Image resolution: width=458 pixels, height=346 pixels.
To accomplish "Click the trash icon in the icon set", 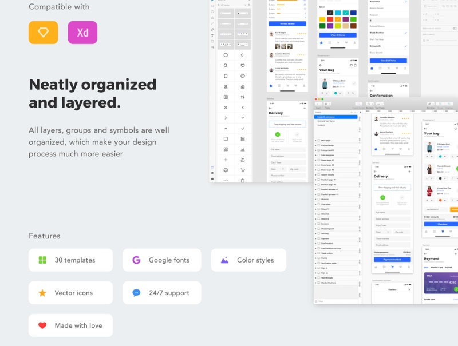I will coord(243,180).
